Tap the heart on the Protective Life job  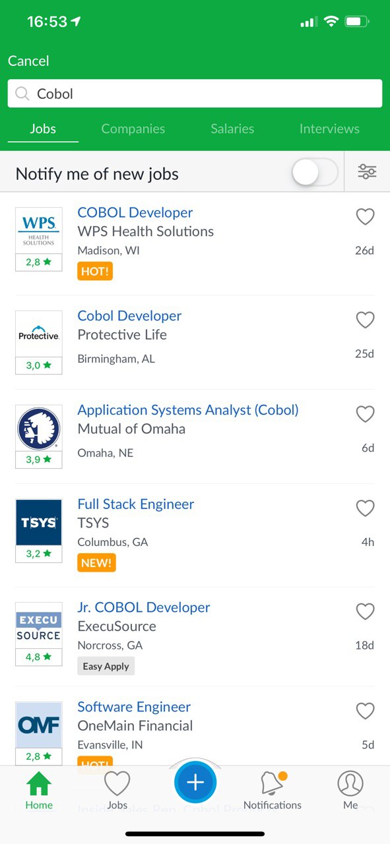365,320
